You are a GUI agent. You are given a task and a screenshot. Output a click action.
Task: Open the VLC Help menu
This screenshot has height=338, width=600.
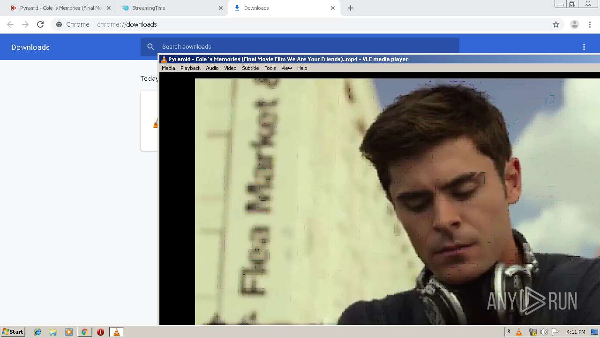[302, 68]
